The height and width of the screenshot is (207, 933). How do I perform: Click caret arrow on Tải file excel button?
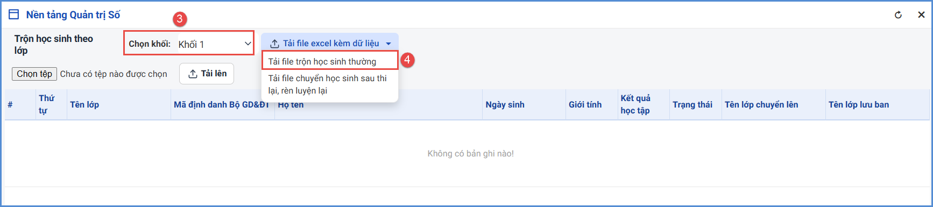(388, 44)
